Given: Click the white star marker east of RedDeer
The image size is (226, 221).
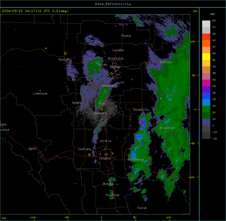Looking at the screenshot, I should click(x=132, y=80).
